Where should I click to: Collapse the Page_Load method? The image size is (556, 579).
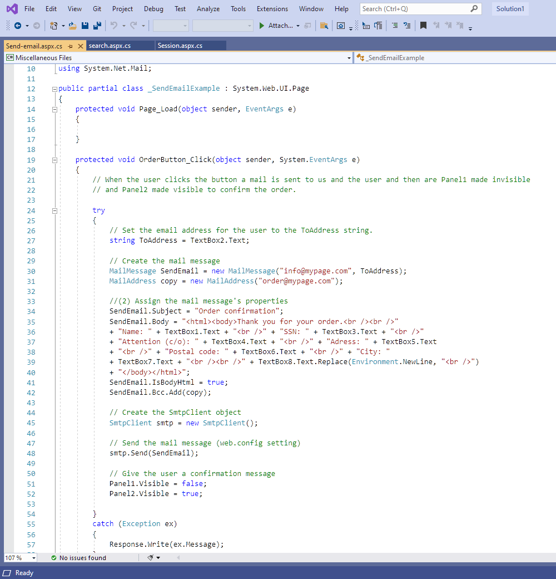point(54,109)
